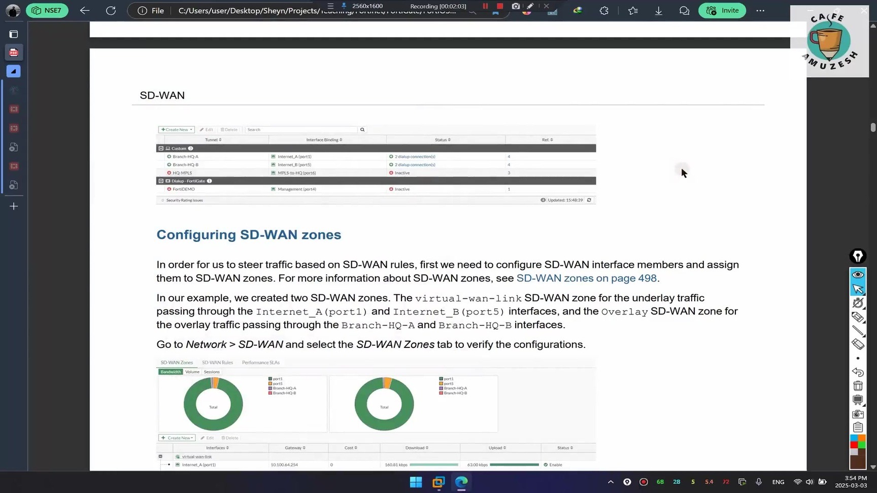Click the SD-WAN page header text

pos(162,95)
